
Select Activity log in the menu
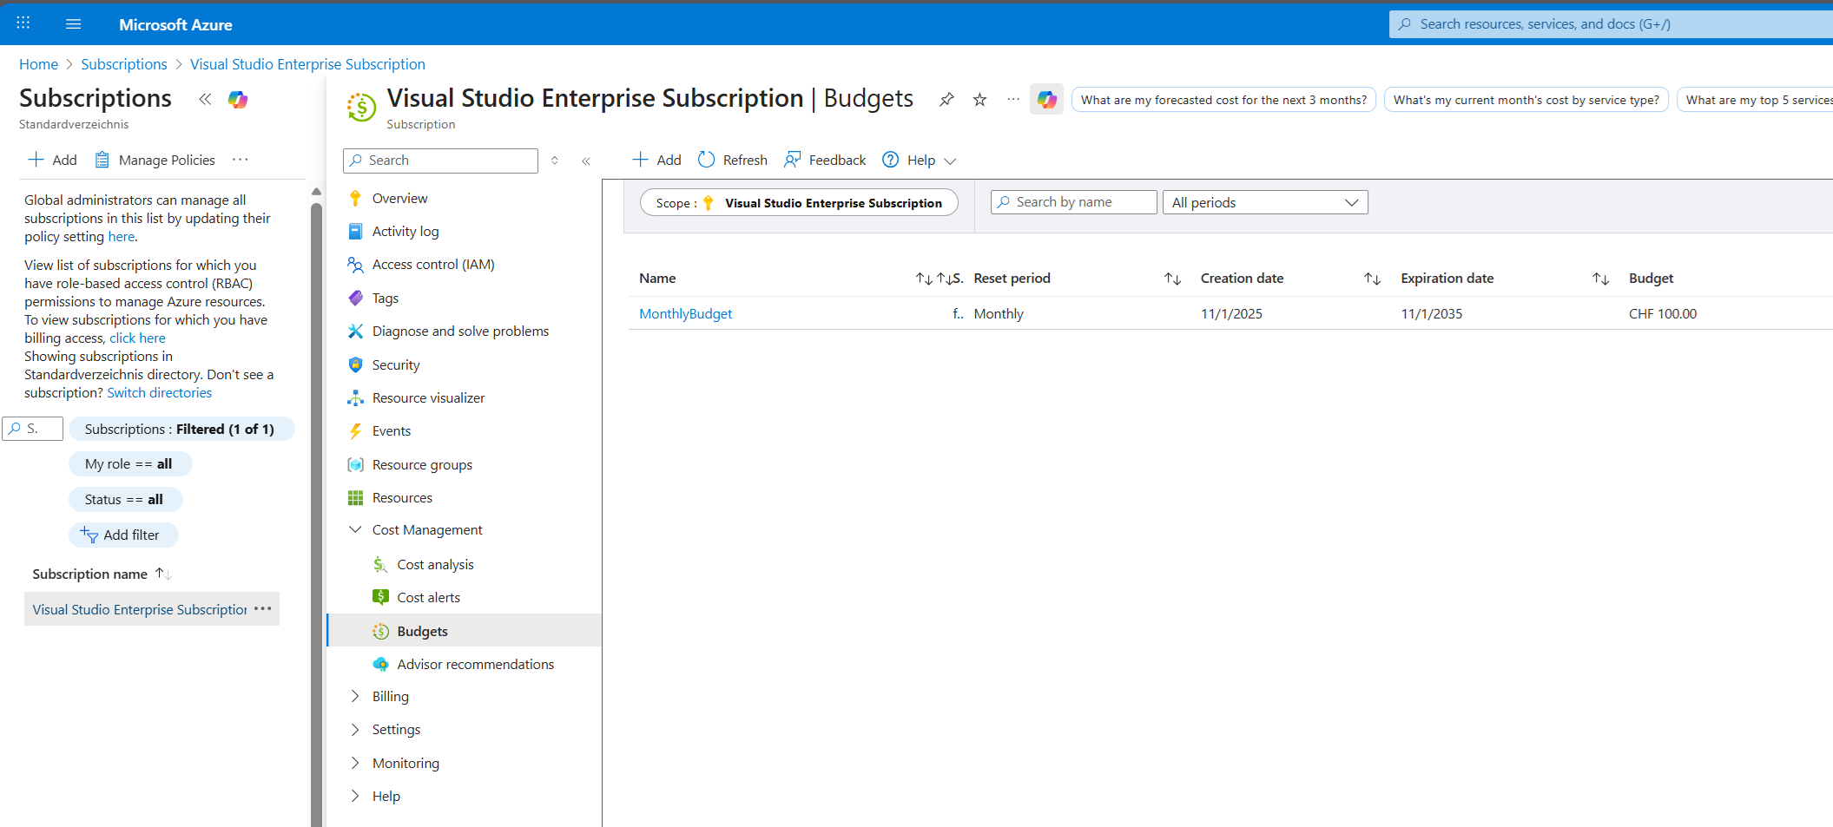click(x=406, y=232)
